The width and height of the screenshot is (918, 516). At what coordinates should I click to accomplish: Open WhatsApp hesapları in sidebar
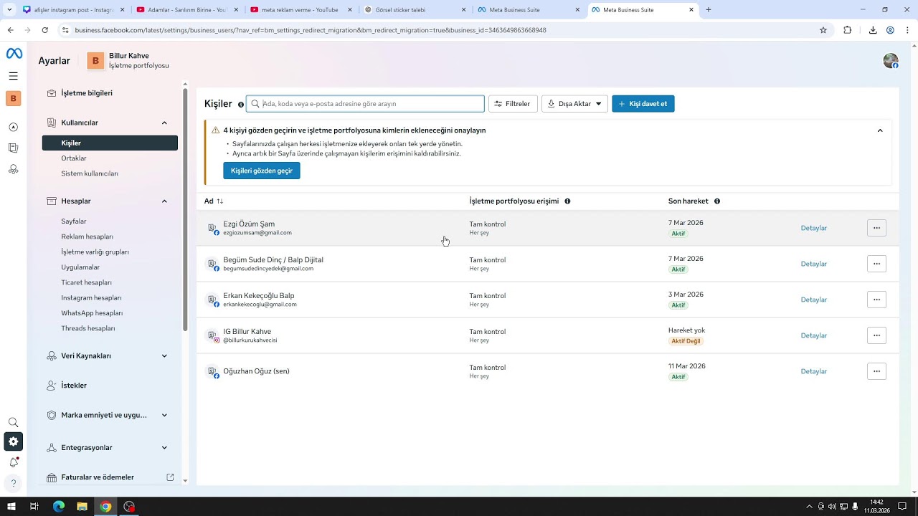pos(92,313)
